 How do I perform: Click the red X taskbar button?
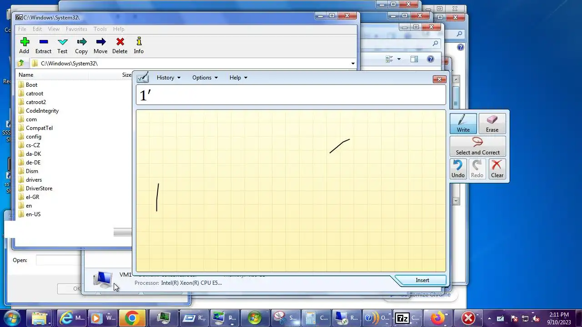468,318
